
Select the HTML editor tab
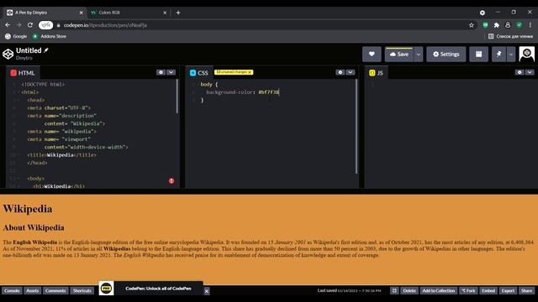tap(23, 73)
